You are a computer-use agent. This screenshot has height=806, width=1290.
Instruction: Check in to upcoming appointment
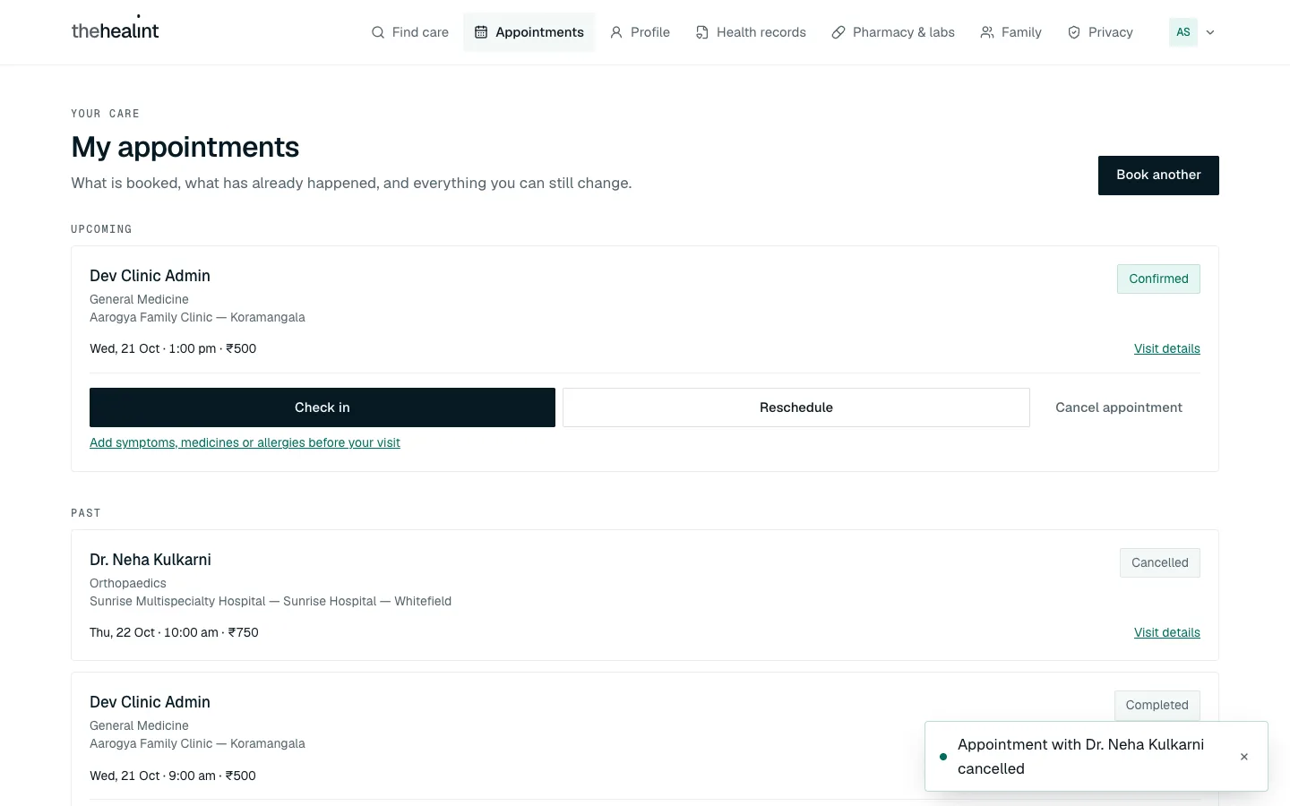click(x=322, y=407)
